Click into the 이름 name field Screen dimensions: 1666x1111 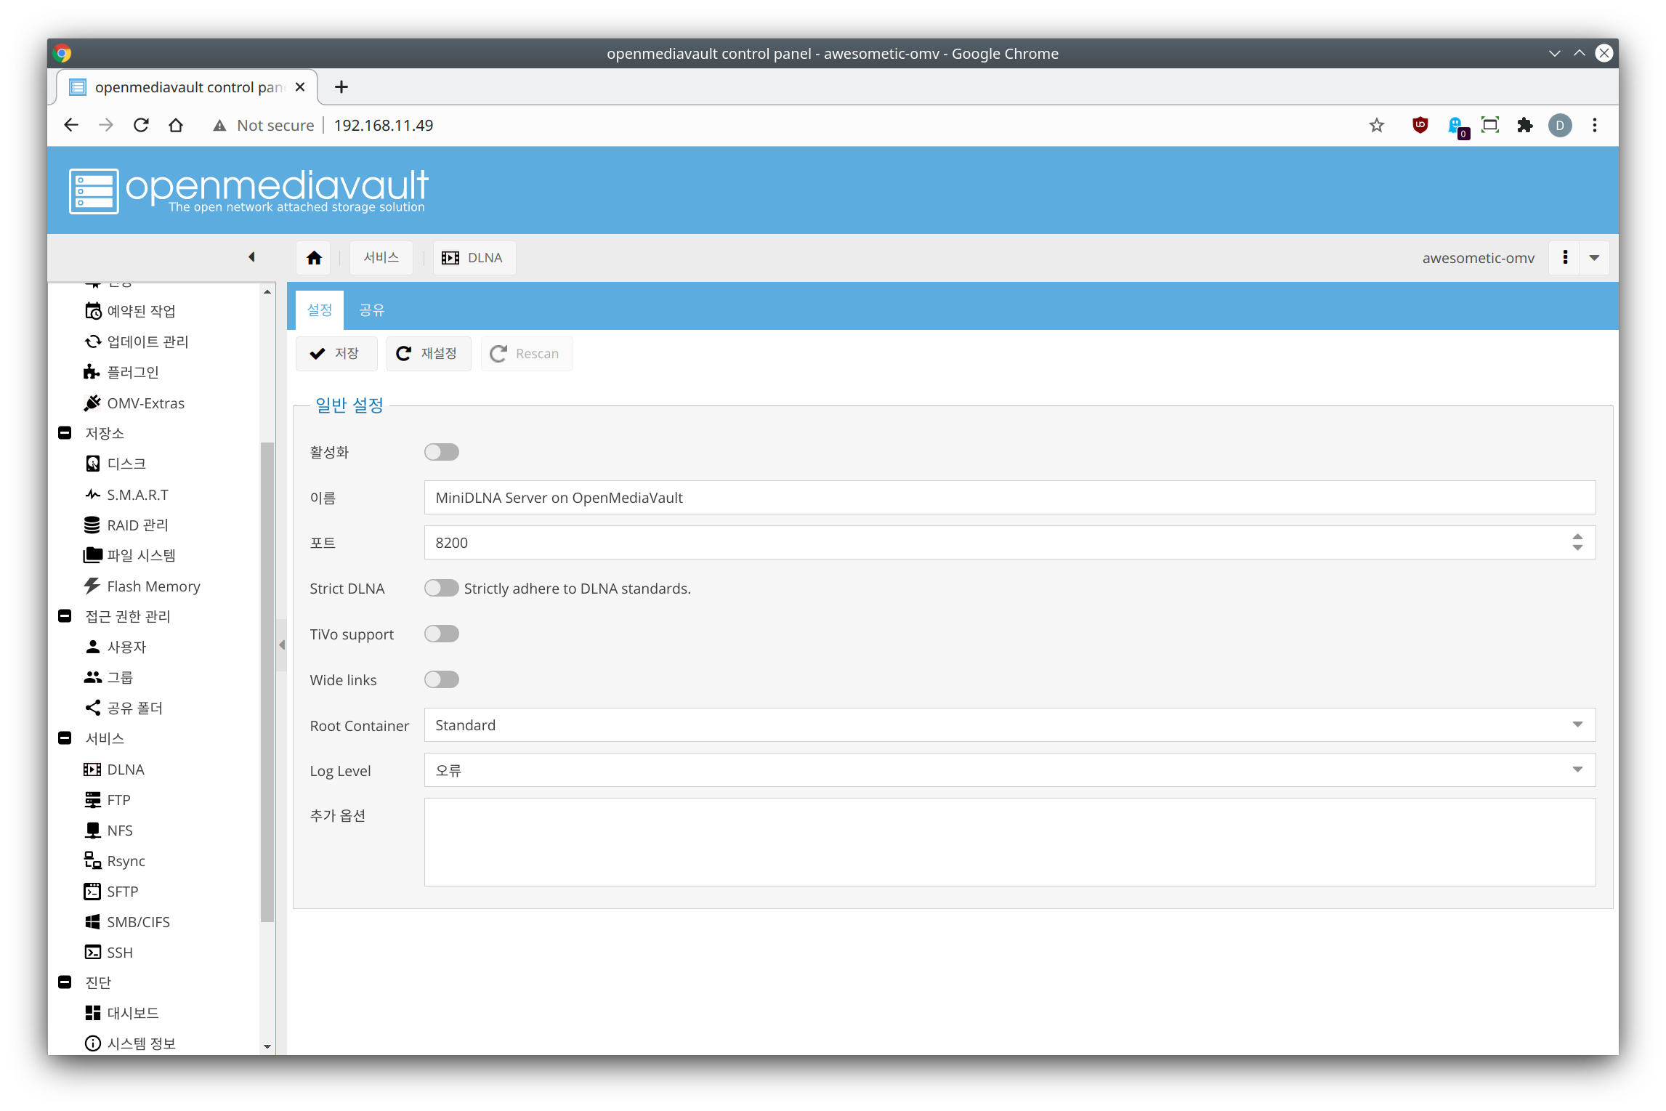tap(1008, 498)
